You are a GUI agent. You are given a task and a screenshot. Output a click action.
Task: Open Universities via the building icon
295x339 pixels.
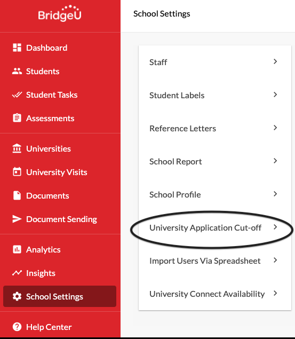(17, 148)
